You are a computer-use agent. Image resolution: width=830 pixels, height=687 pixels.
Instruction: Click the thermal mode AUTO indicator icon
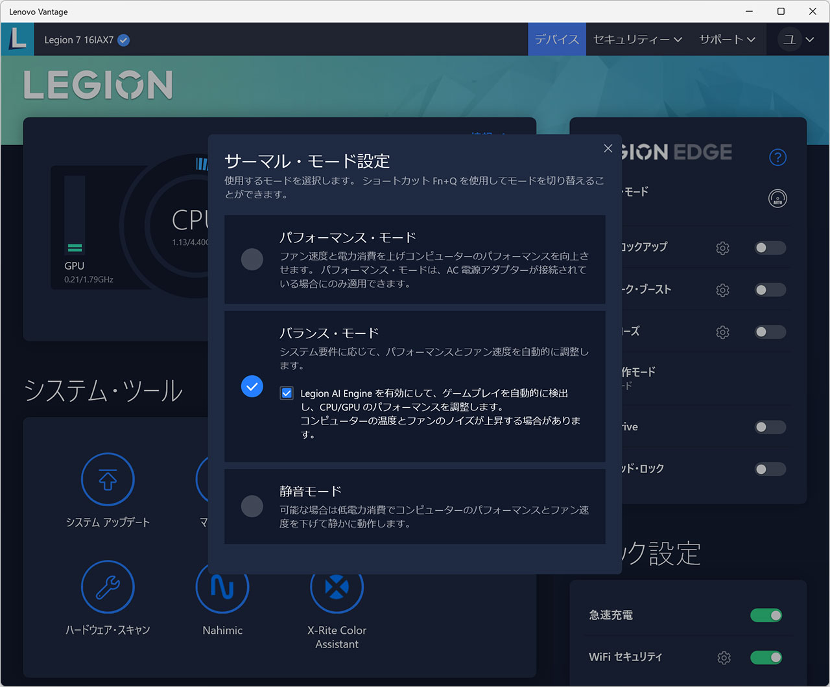(x=777, y=199)
